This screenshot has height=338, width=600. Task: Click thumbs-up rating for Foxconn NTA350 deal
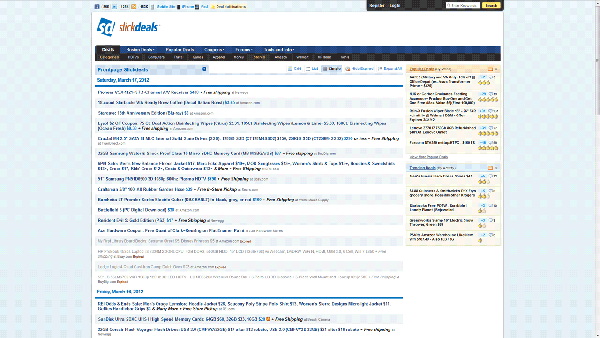click(x=488, y=148)
